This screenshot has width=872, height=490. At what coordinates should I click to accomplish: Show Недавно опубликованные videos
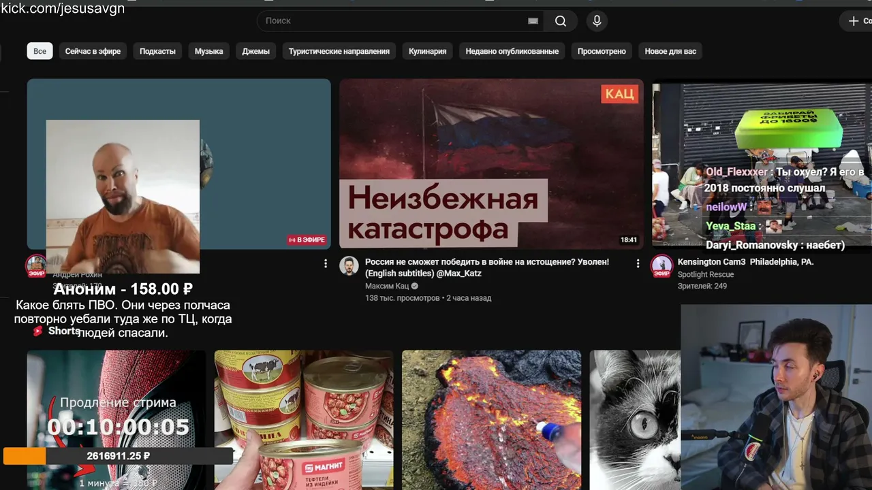pos(512,51)
